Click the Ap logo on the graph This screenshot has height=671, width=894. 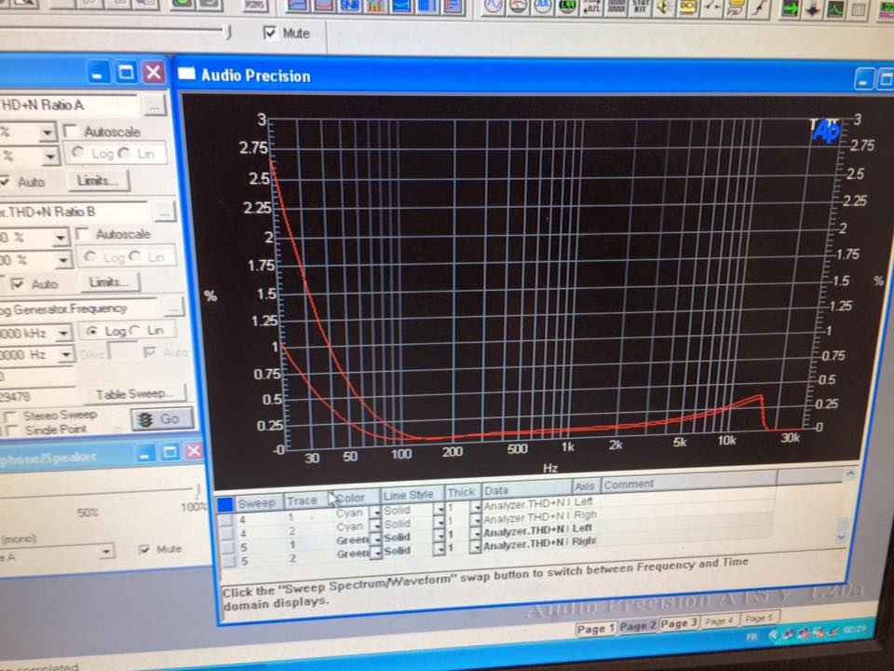point(825,130)
